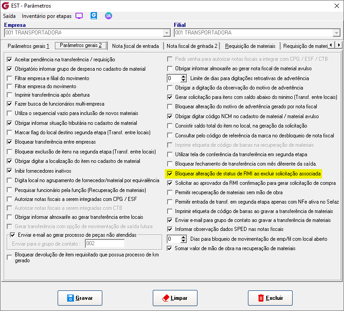Toggle Solicitar ao aprovador da RMI confirmação
This screenshot has width=344, height=311.
point(170,183)
